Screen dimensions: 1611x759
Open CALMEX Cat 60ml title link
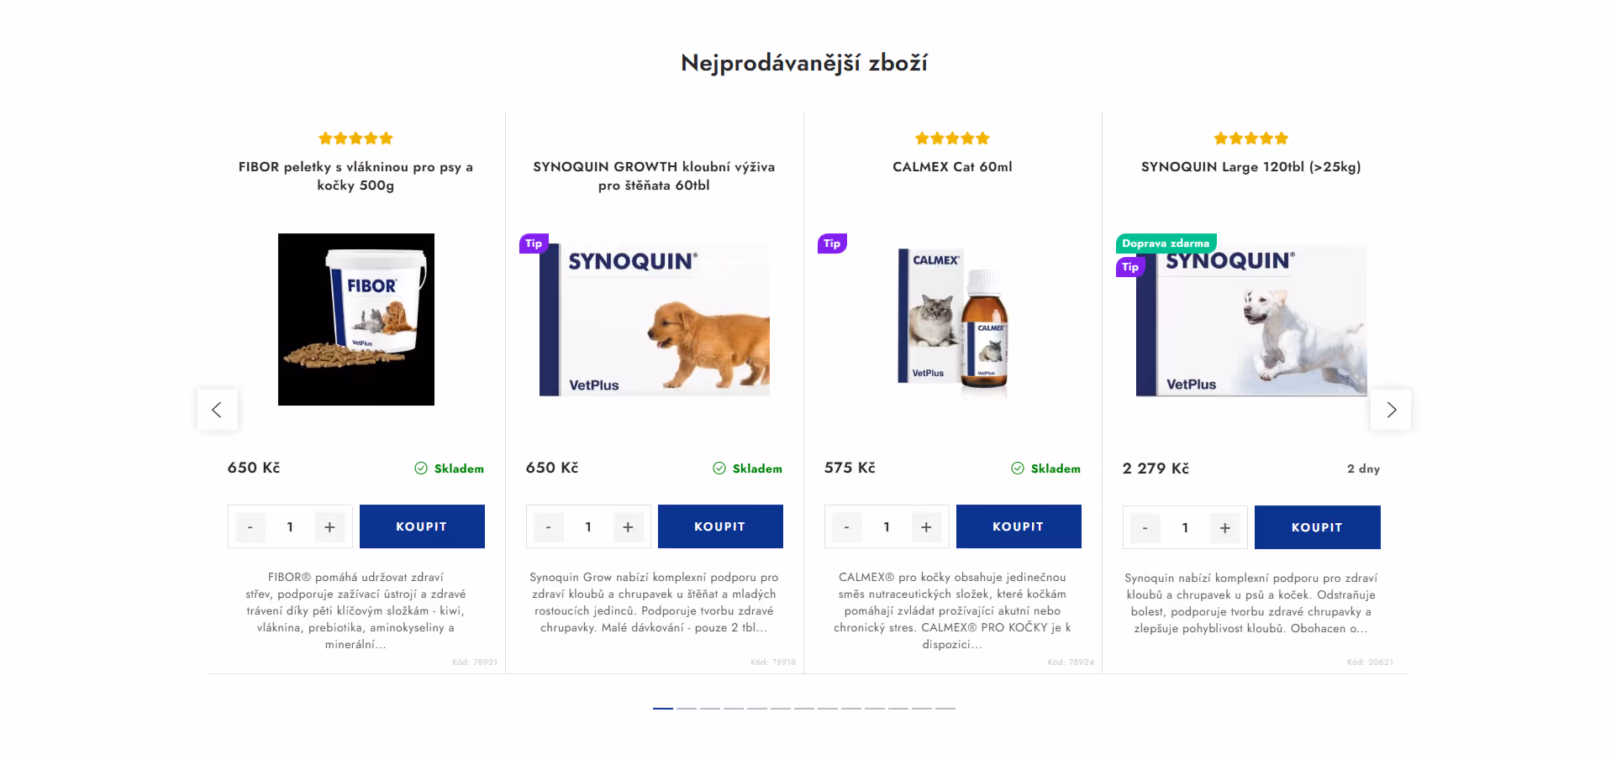[x=952, y=167]
